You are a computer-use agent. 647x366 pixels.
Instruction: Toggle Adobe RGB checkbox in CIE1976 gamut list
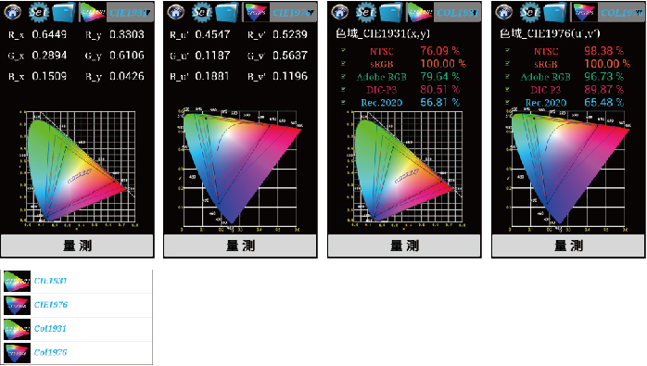pyautogui.click(x=508, y=76)
